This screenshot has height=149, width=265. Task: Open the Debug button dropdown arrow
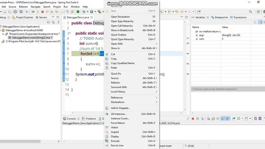(x=87, y=12)
